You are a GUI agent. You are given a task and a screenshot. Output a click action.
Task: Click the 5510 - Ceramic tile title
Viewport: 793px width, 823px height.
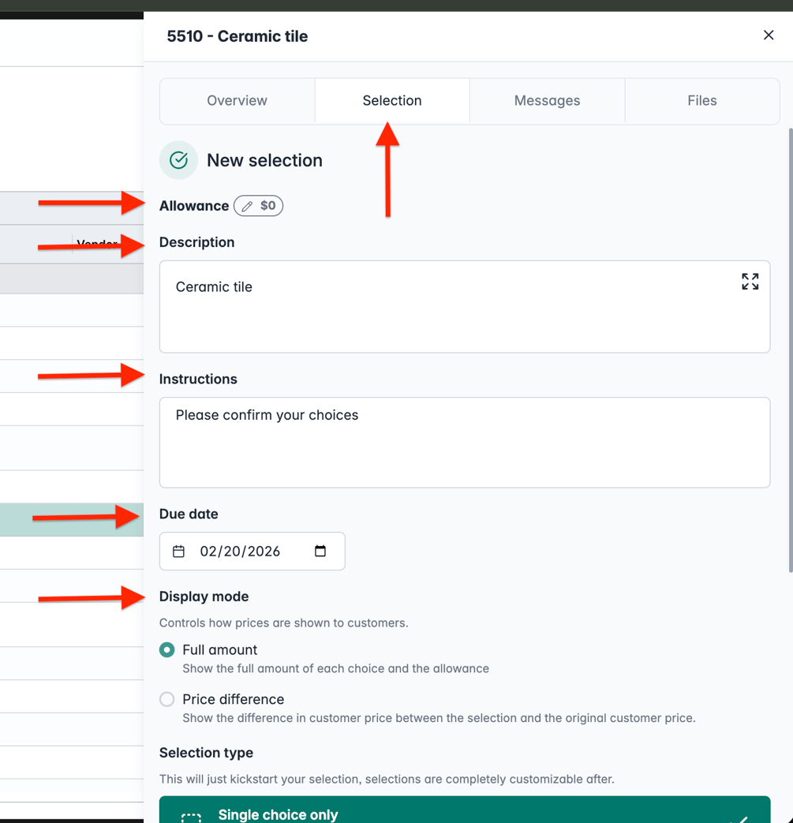(238, 36)
